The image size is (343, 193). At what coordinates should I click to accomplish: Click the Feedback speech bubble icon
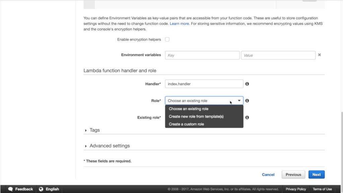[x=10, y=189]
